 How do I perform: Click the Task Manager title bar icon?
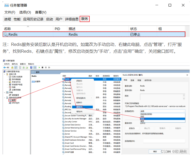[x=7, y=5]
